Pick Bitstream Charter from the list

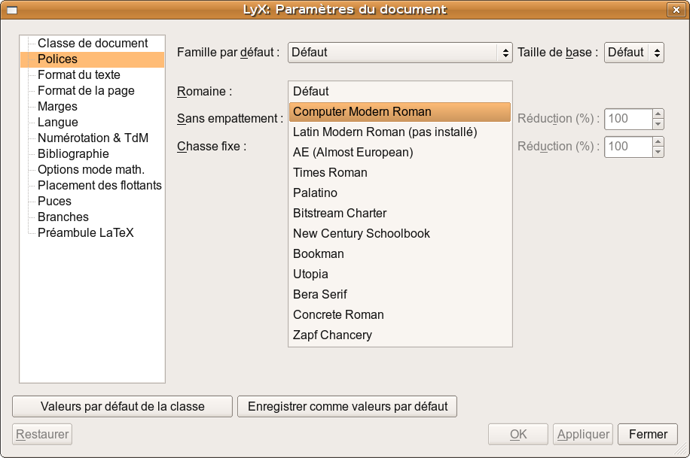click(340, 214)
